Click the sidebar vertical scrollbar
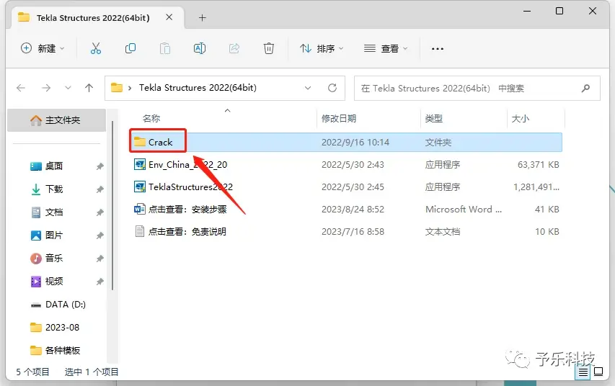Screen dimensions: 615x386 (112, 206)
